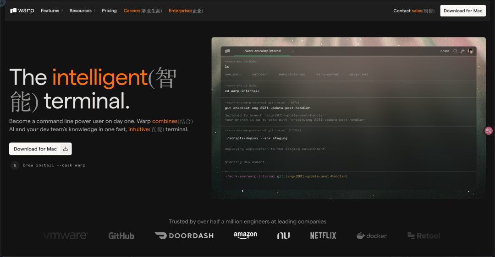495x257 pixels.
Task: Click 'warp-test' in ls output
Action: pyautogui.click(x=358, y=75)
